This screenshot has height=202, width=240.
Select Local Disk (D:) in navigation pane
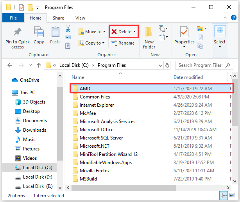pyautogui.click(x=34, y=177)
